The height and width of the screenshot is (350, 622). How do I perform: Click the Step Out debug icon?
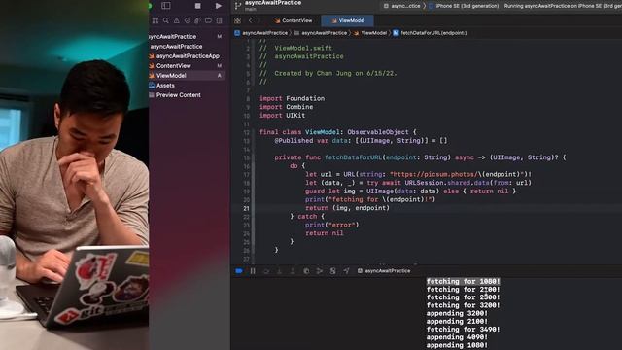tap(293, 271)
